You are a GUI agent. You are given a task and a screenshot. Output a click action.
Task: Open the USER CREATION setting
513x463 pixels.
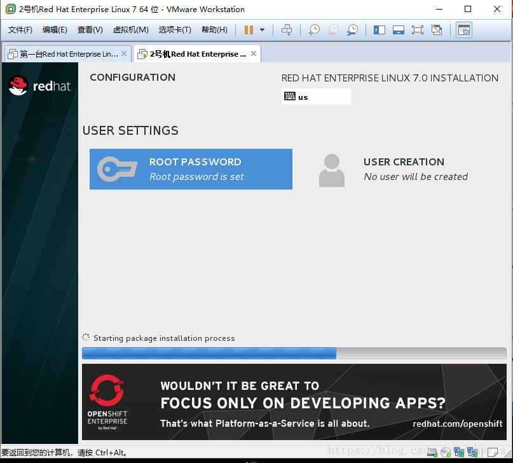click(x=394, y=170)
